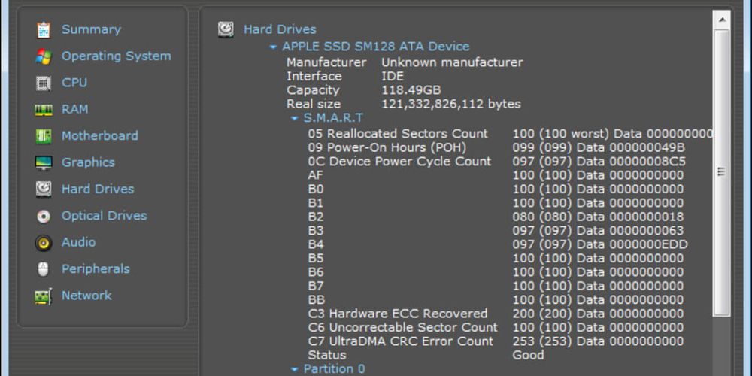The image size is (752, 376).
Task: Click the value '097 (097) Data 0000000EDD'
Action: tap(600, 244)
